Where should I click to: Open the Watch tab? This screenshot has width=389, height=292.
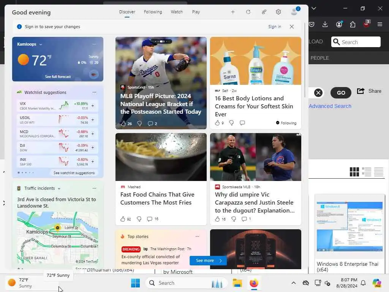tap(177, 12)
